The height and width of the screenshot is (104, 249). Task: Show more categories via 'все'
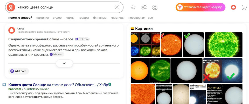(150, 18)
